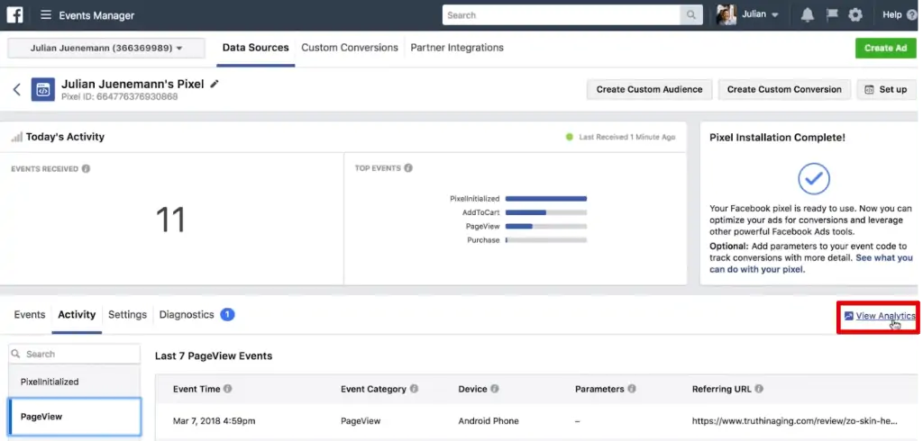Click the events received count 11
Screen dimensions: 923x441
coord(170,220)
